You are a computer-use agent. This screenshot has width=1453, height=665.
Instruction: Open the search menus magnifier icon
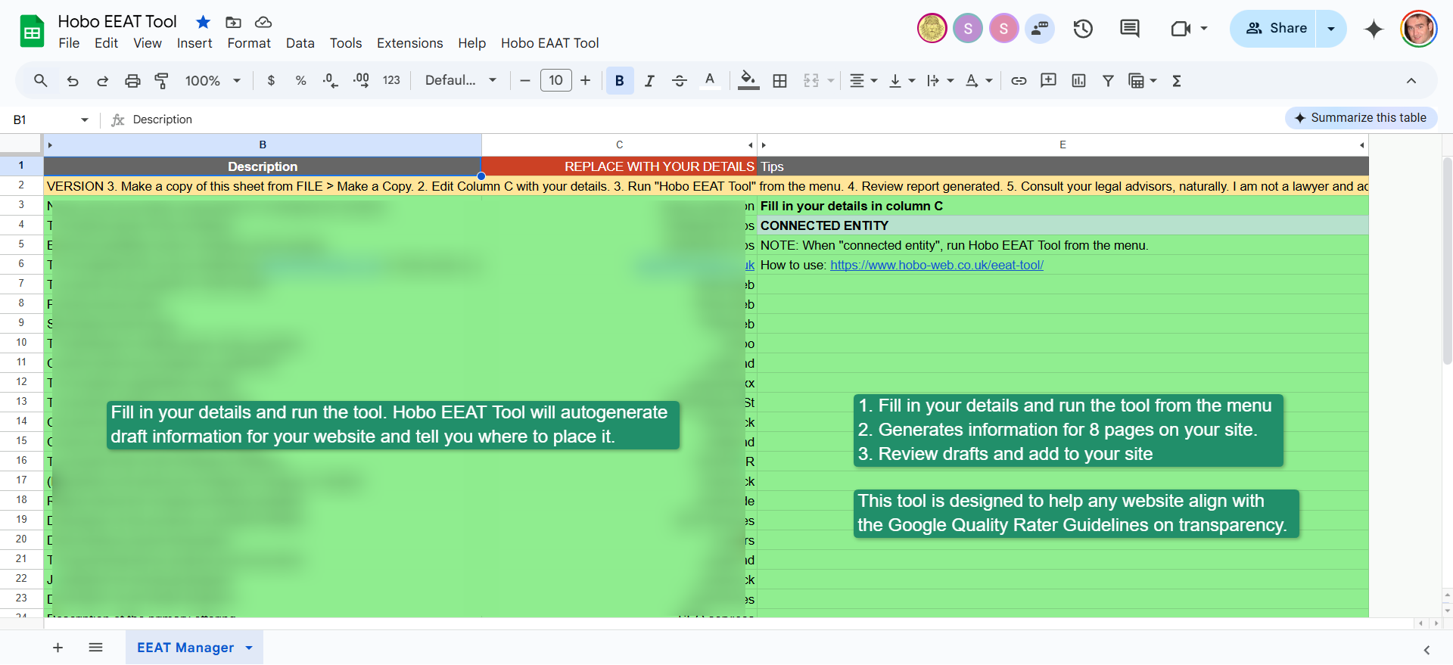point(41,80)
